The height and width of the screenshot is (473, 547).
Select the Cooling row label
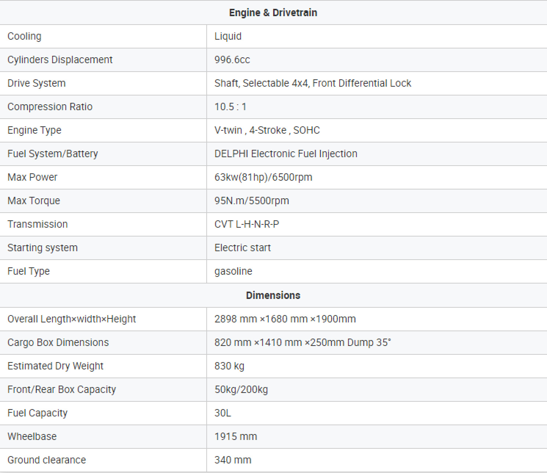click(25, 36)
